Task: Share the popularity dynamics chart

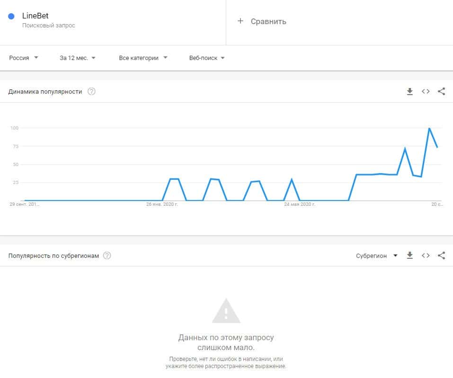Action: tap(441, 91)
